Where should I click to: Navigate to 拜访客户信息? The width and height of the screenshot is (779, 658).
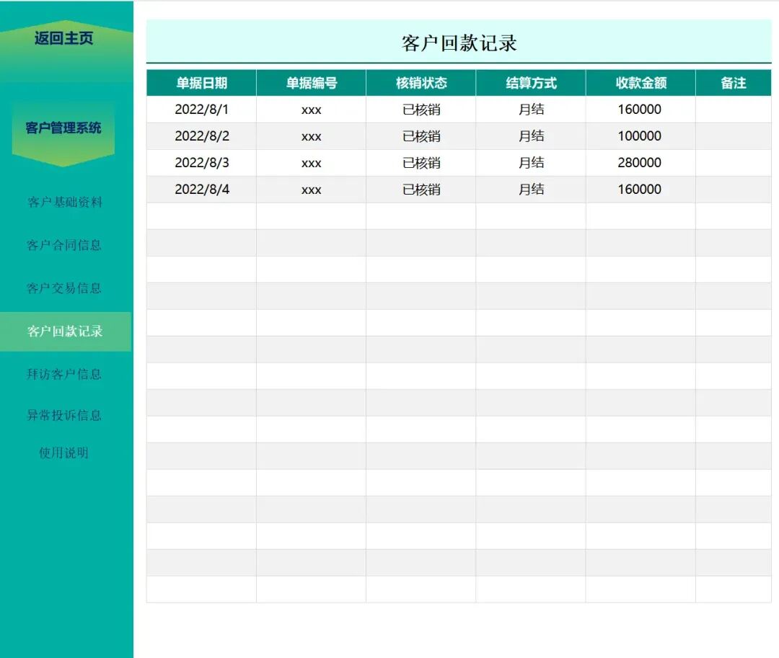point(64,374)
